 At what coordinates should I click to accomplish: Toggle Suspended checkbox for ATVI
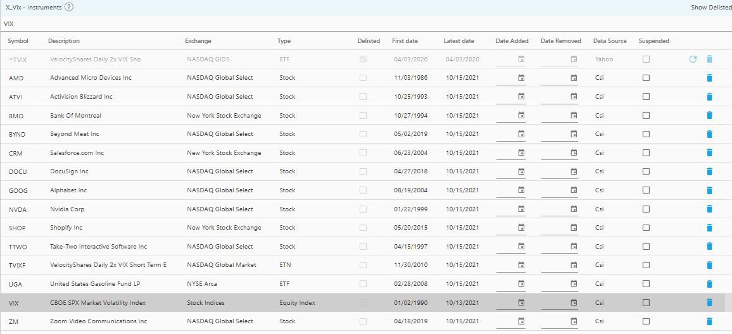(646, 97)
